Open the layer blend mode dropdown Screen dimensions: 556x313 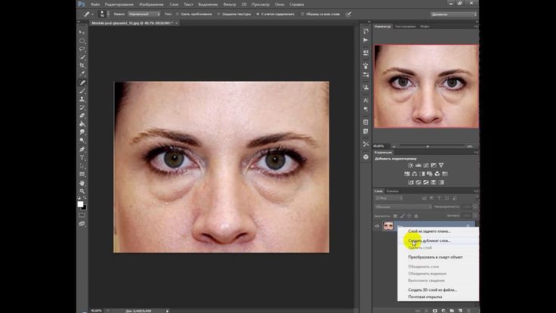pos(403,207)
